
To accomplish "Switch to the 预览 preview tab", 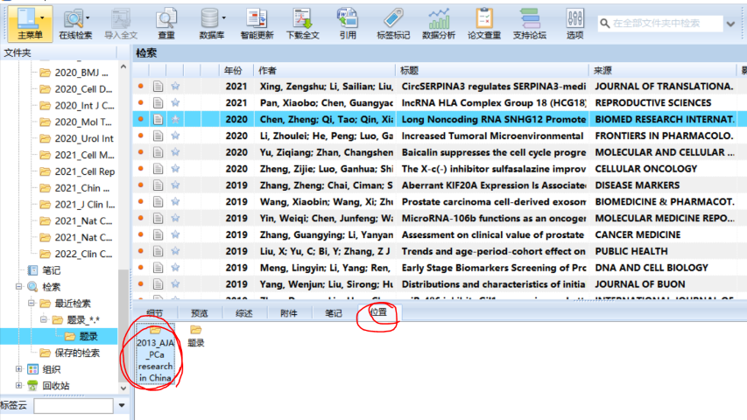I will 199,313.
